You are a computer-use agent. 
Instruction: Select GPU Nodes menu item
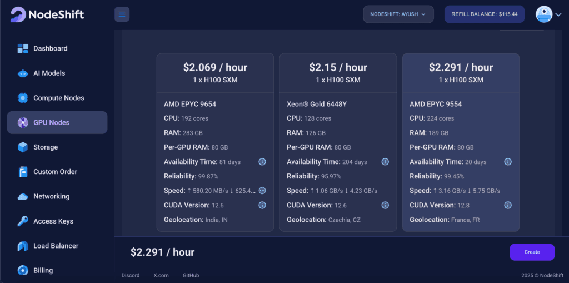(x=57, y=122)
